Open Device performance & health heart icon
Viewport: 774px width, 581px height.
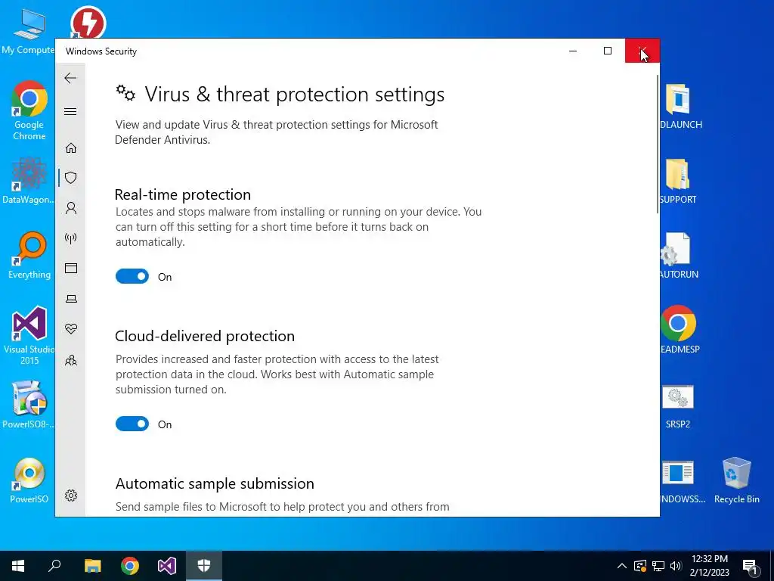[71, 328]
